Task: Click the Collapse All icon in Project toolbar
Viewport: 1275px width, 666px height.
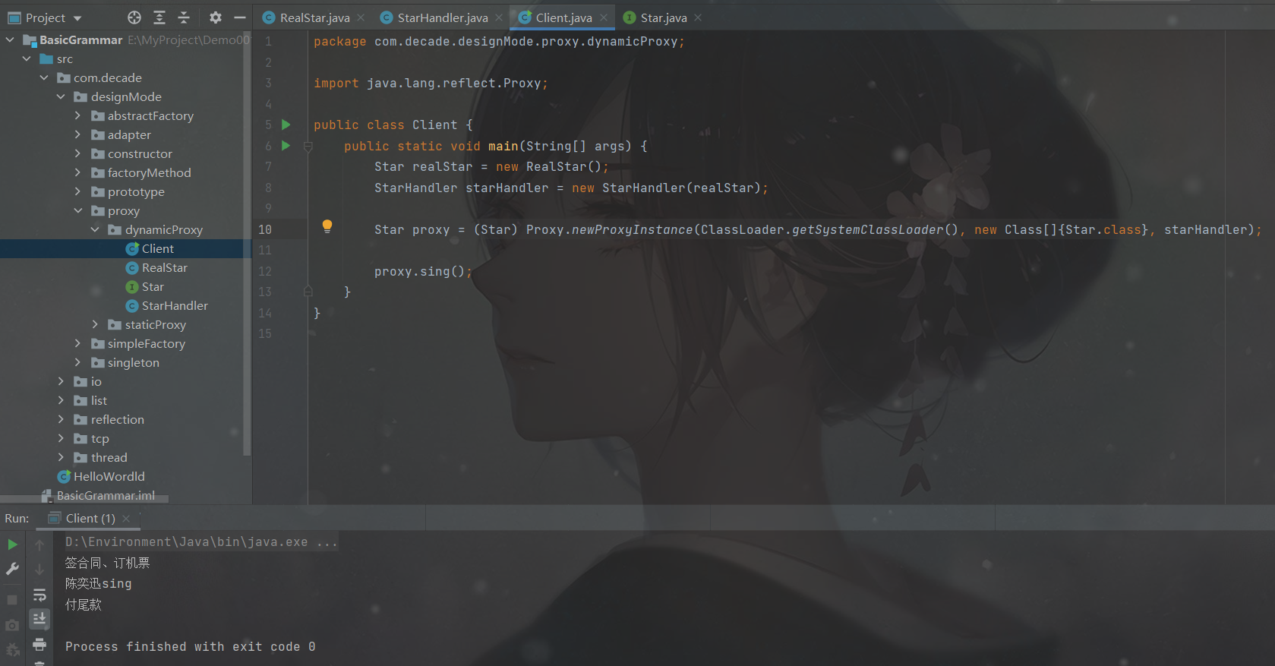Action: tap(184, 17)
